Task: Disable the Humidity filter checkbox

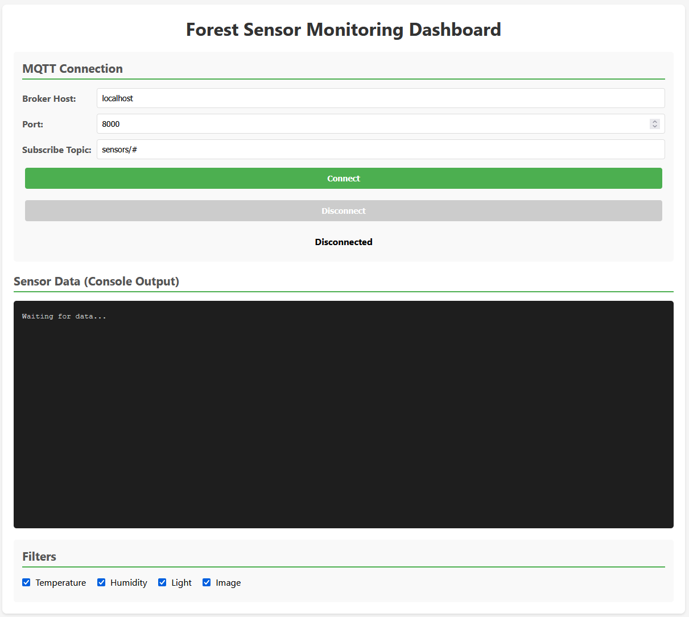Action: [x=101, y=582]
